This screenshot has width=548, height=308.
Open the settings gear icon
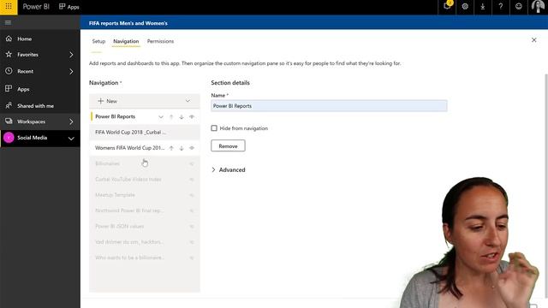pyautogui.click(x=465, y=6)
